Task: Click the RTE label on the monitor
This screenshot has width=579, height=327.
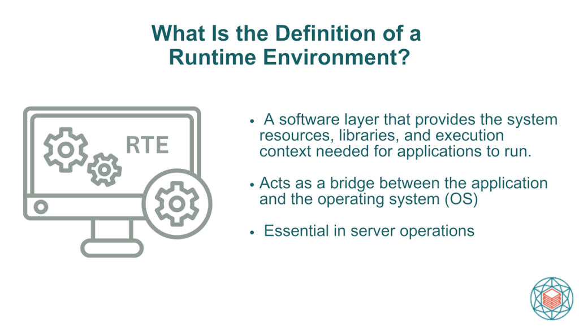Action: click(147, 145)
